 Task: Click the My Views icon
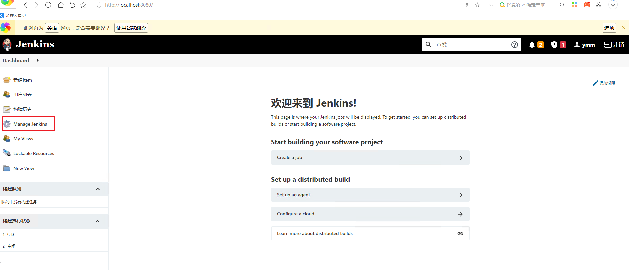tap(7, 138)
